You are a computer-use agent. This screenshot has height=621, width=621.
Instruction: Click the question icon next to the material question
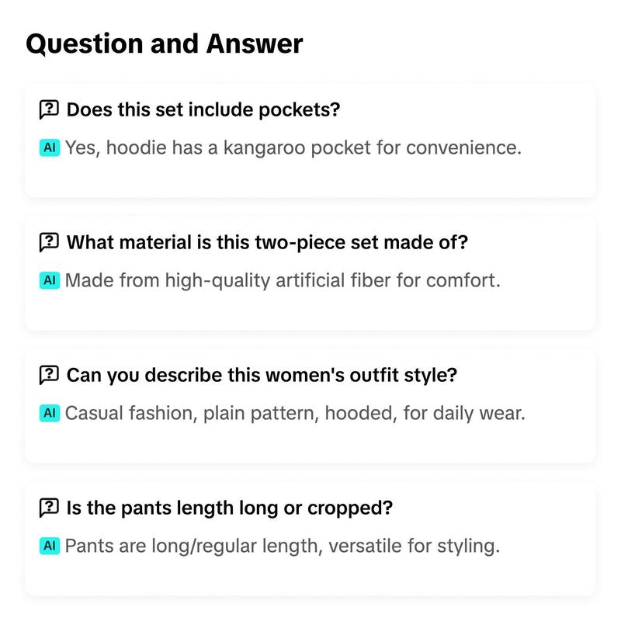coord(49,242)
